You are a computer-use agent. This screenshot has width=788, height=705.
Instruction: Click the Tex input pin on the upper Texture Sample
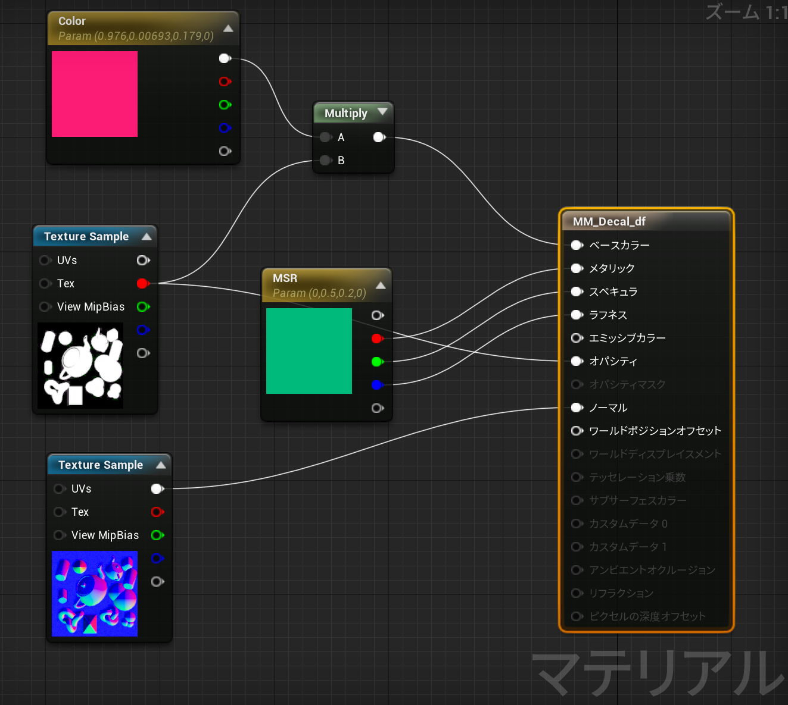pos(45,284)
